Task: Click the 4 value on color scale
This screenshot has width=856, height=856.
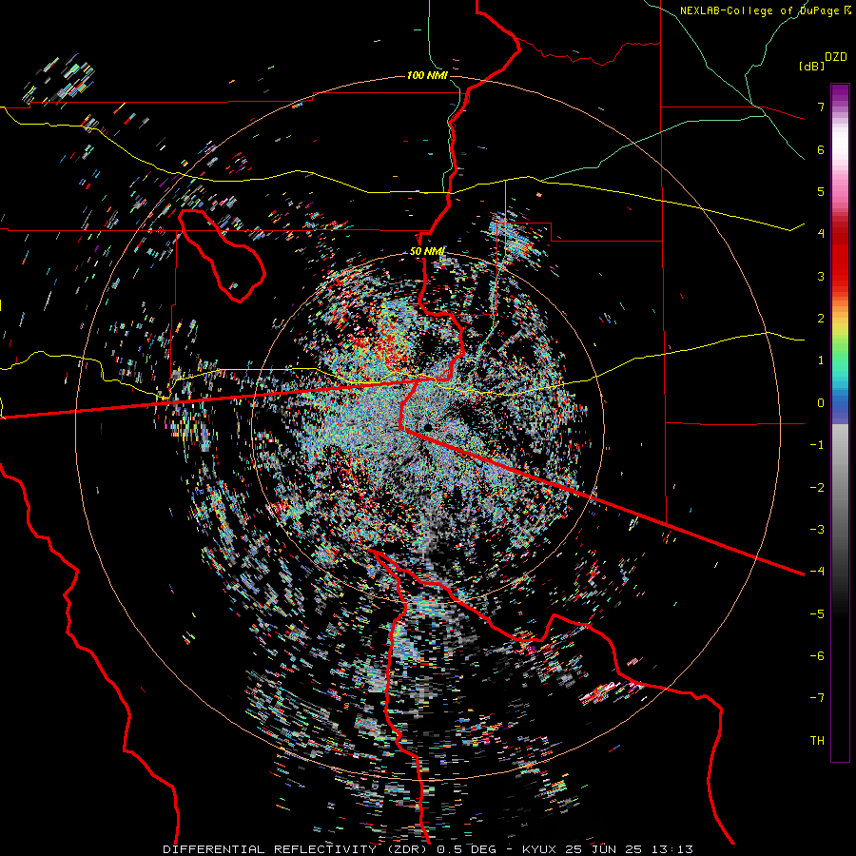Action: 821,234
